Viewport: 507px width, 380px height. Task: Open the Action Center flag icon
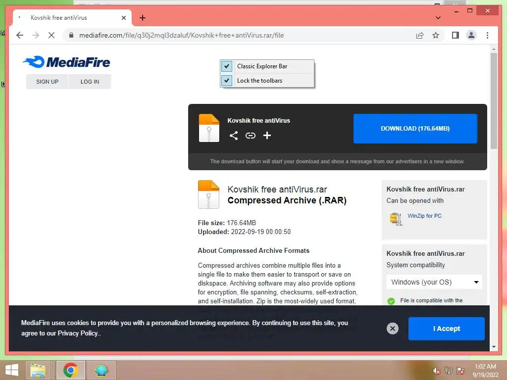pyautogui.click(x=460, y=371)
